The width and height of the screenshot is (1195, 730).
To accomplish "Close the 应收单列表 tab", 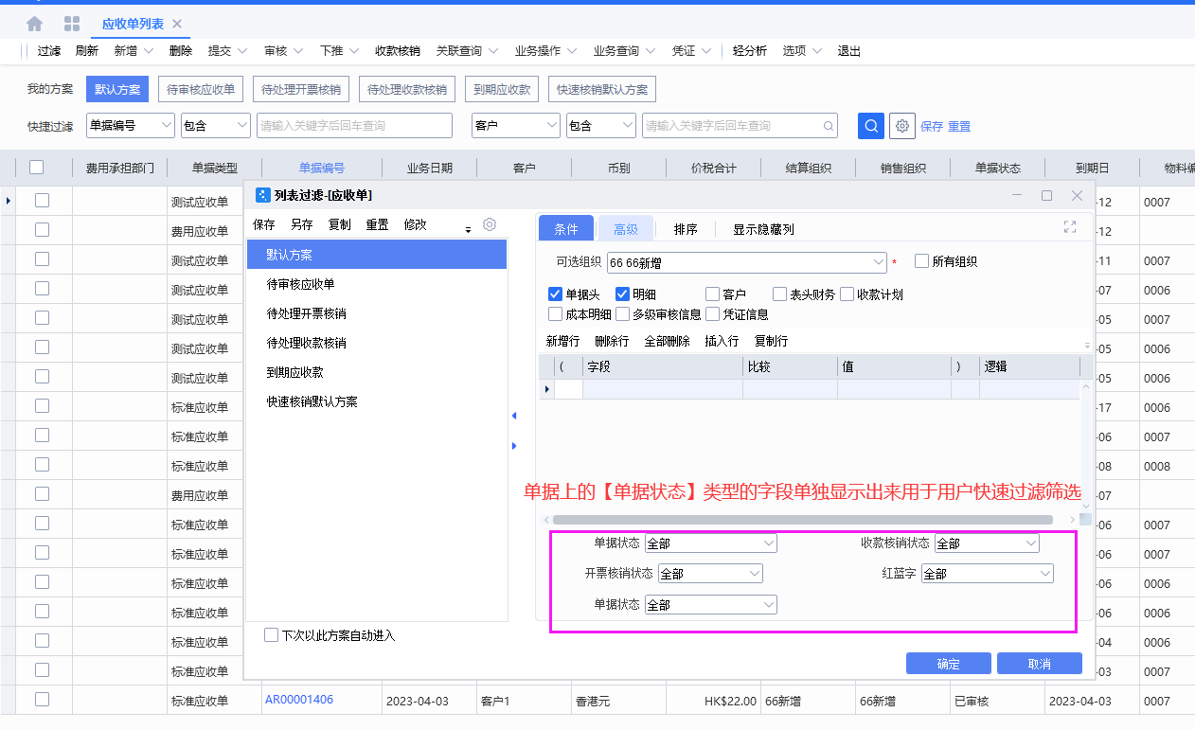I will 177,24.
